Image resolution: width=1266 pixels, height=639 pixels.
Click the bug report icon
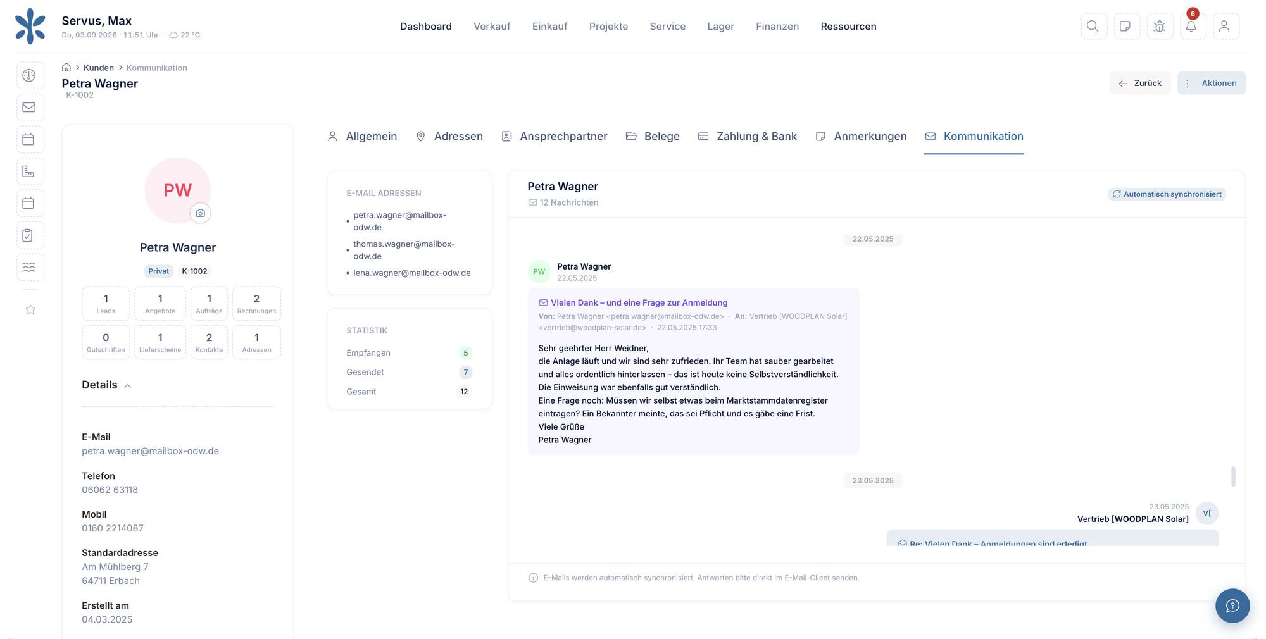[1160, 27]
